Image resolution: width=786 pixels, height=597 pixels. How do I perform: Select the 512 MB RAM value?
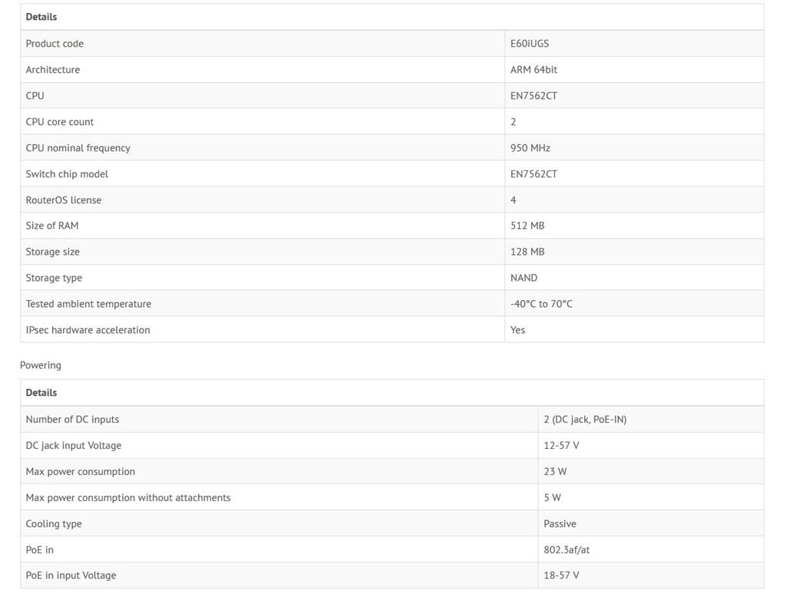(x=527, y=226)
